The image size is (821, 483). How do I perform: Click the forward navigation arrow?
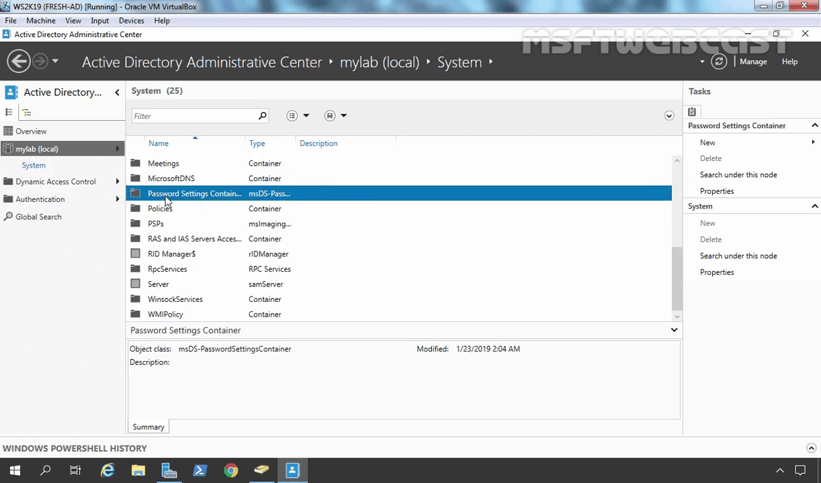tap(40, 62)
